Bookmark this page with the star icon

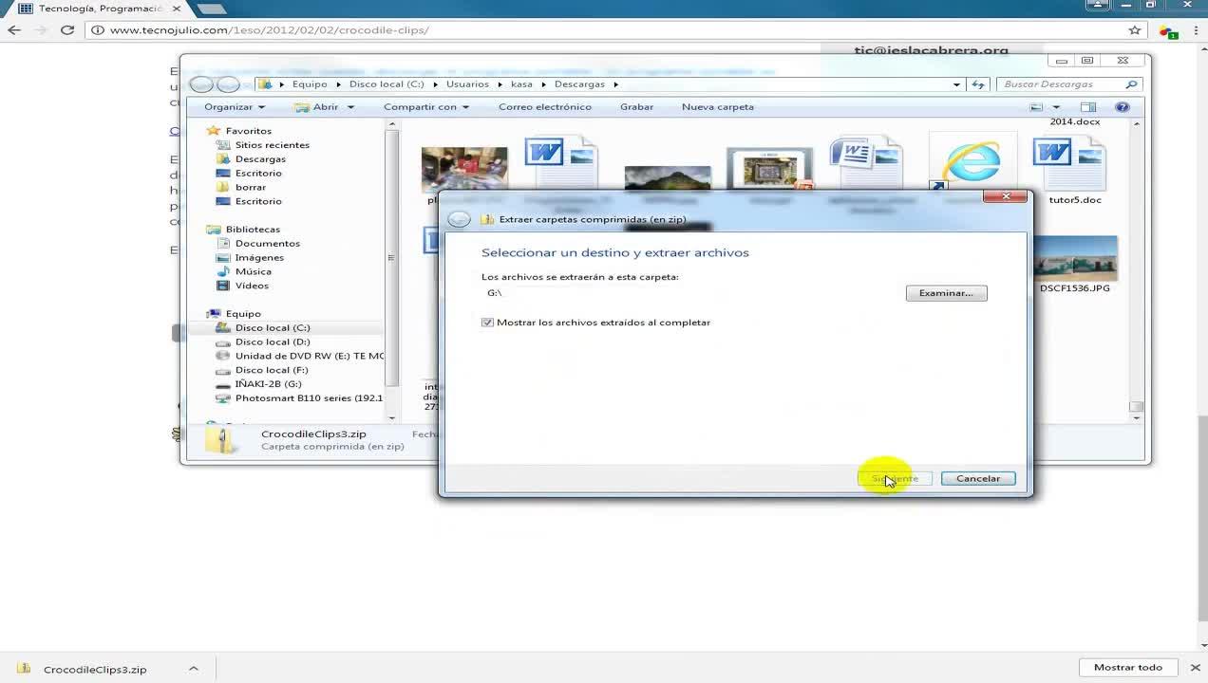1134,30
